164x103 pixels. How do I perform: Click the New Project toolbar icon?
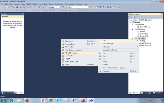click(x=3, y=7)
